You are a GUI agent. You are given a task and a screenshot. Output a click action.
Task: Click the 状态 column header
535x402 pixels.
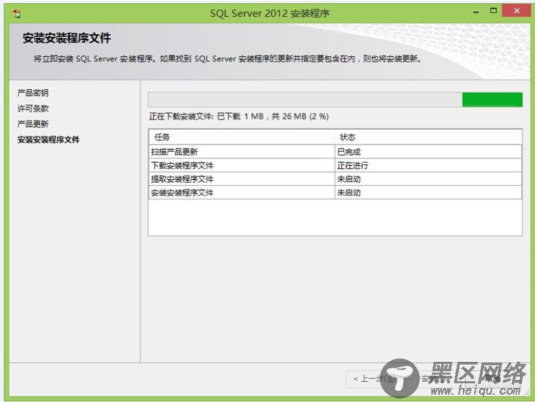tap(428, 137)
